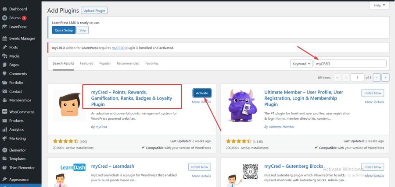Image resolution: width=395 pixels, height=187 pixels.
Task: Click the WooCommerce sidebar icon
Action: click(x=4, y=112)
